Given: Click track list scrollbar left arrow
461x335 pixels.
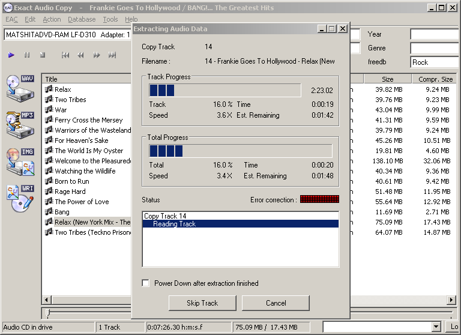Looking at the screenshot, I should (x=46, y=300).
